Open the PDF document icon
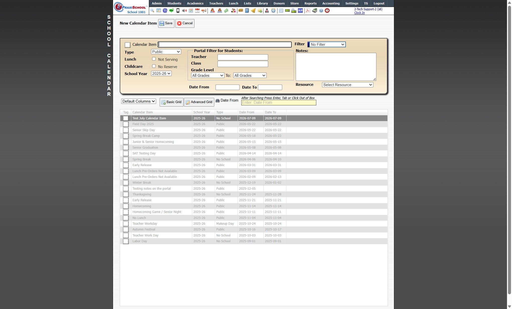512x309 pixels. tap(308, 11)
